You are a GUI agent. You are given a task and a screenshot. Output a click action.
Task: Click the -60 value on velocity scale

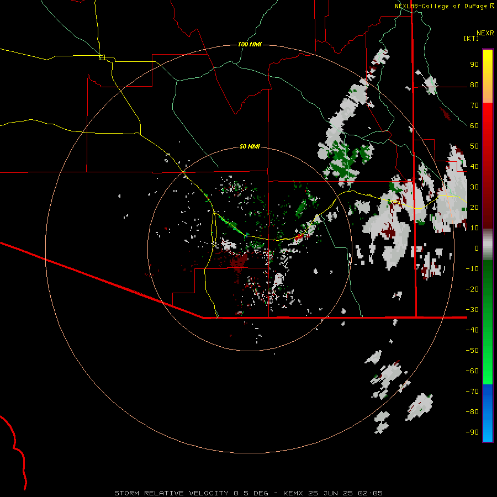tap(472, 371)
